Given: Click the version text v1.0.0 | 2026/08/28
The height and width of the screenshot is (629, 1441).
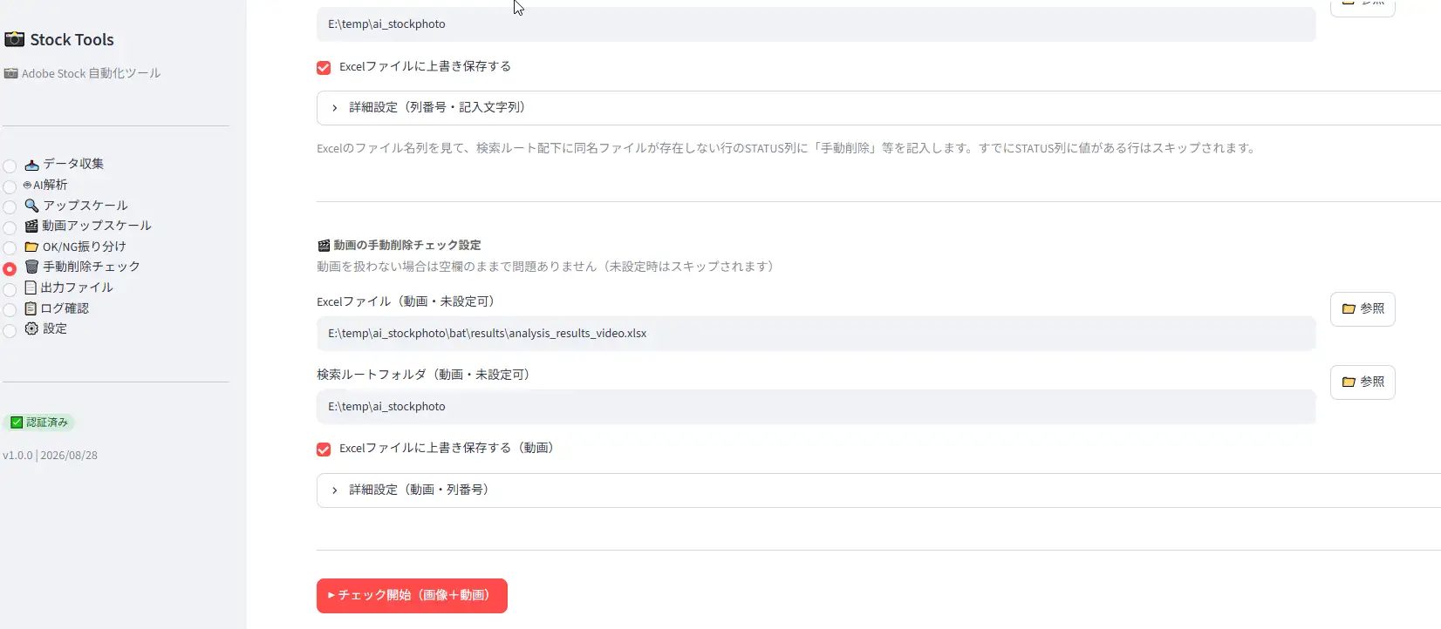Looking at the screenshot, I should pos(50,456).
